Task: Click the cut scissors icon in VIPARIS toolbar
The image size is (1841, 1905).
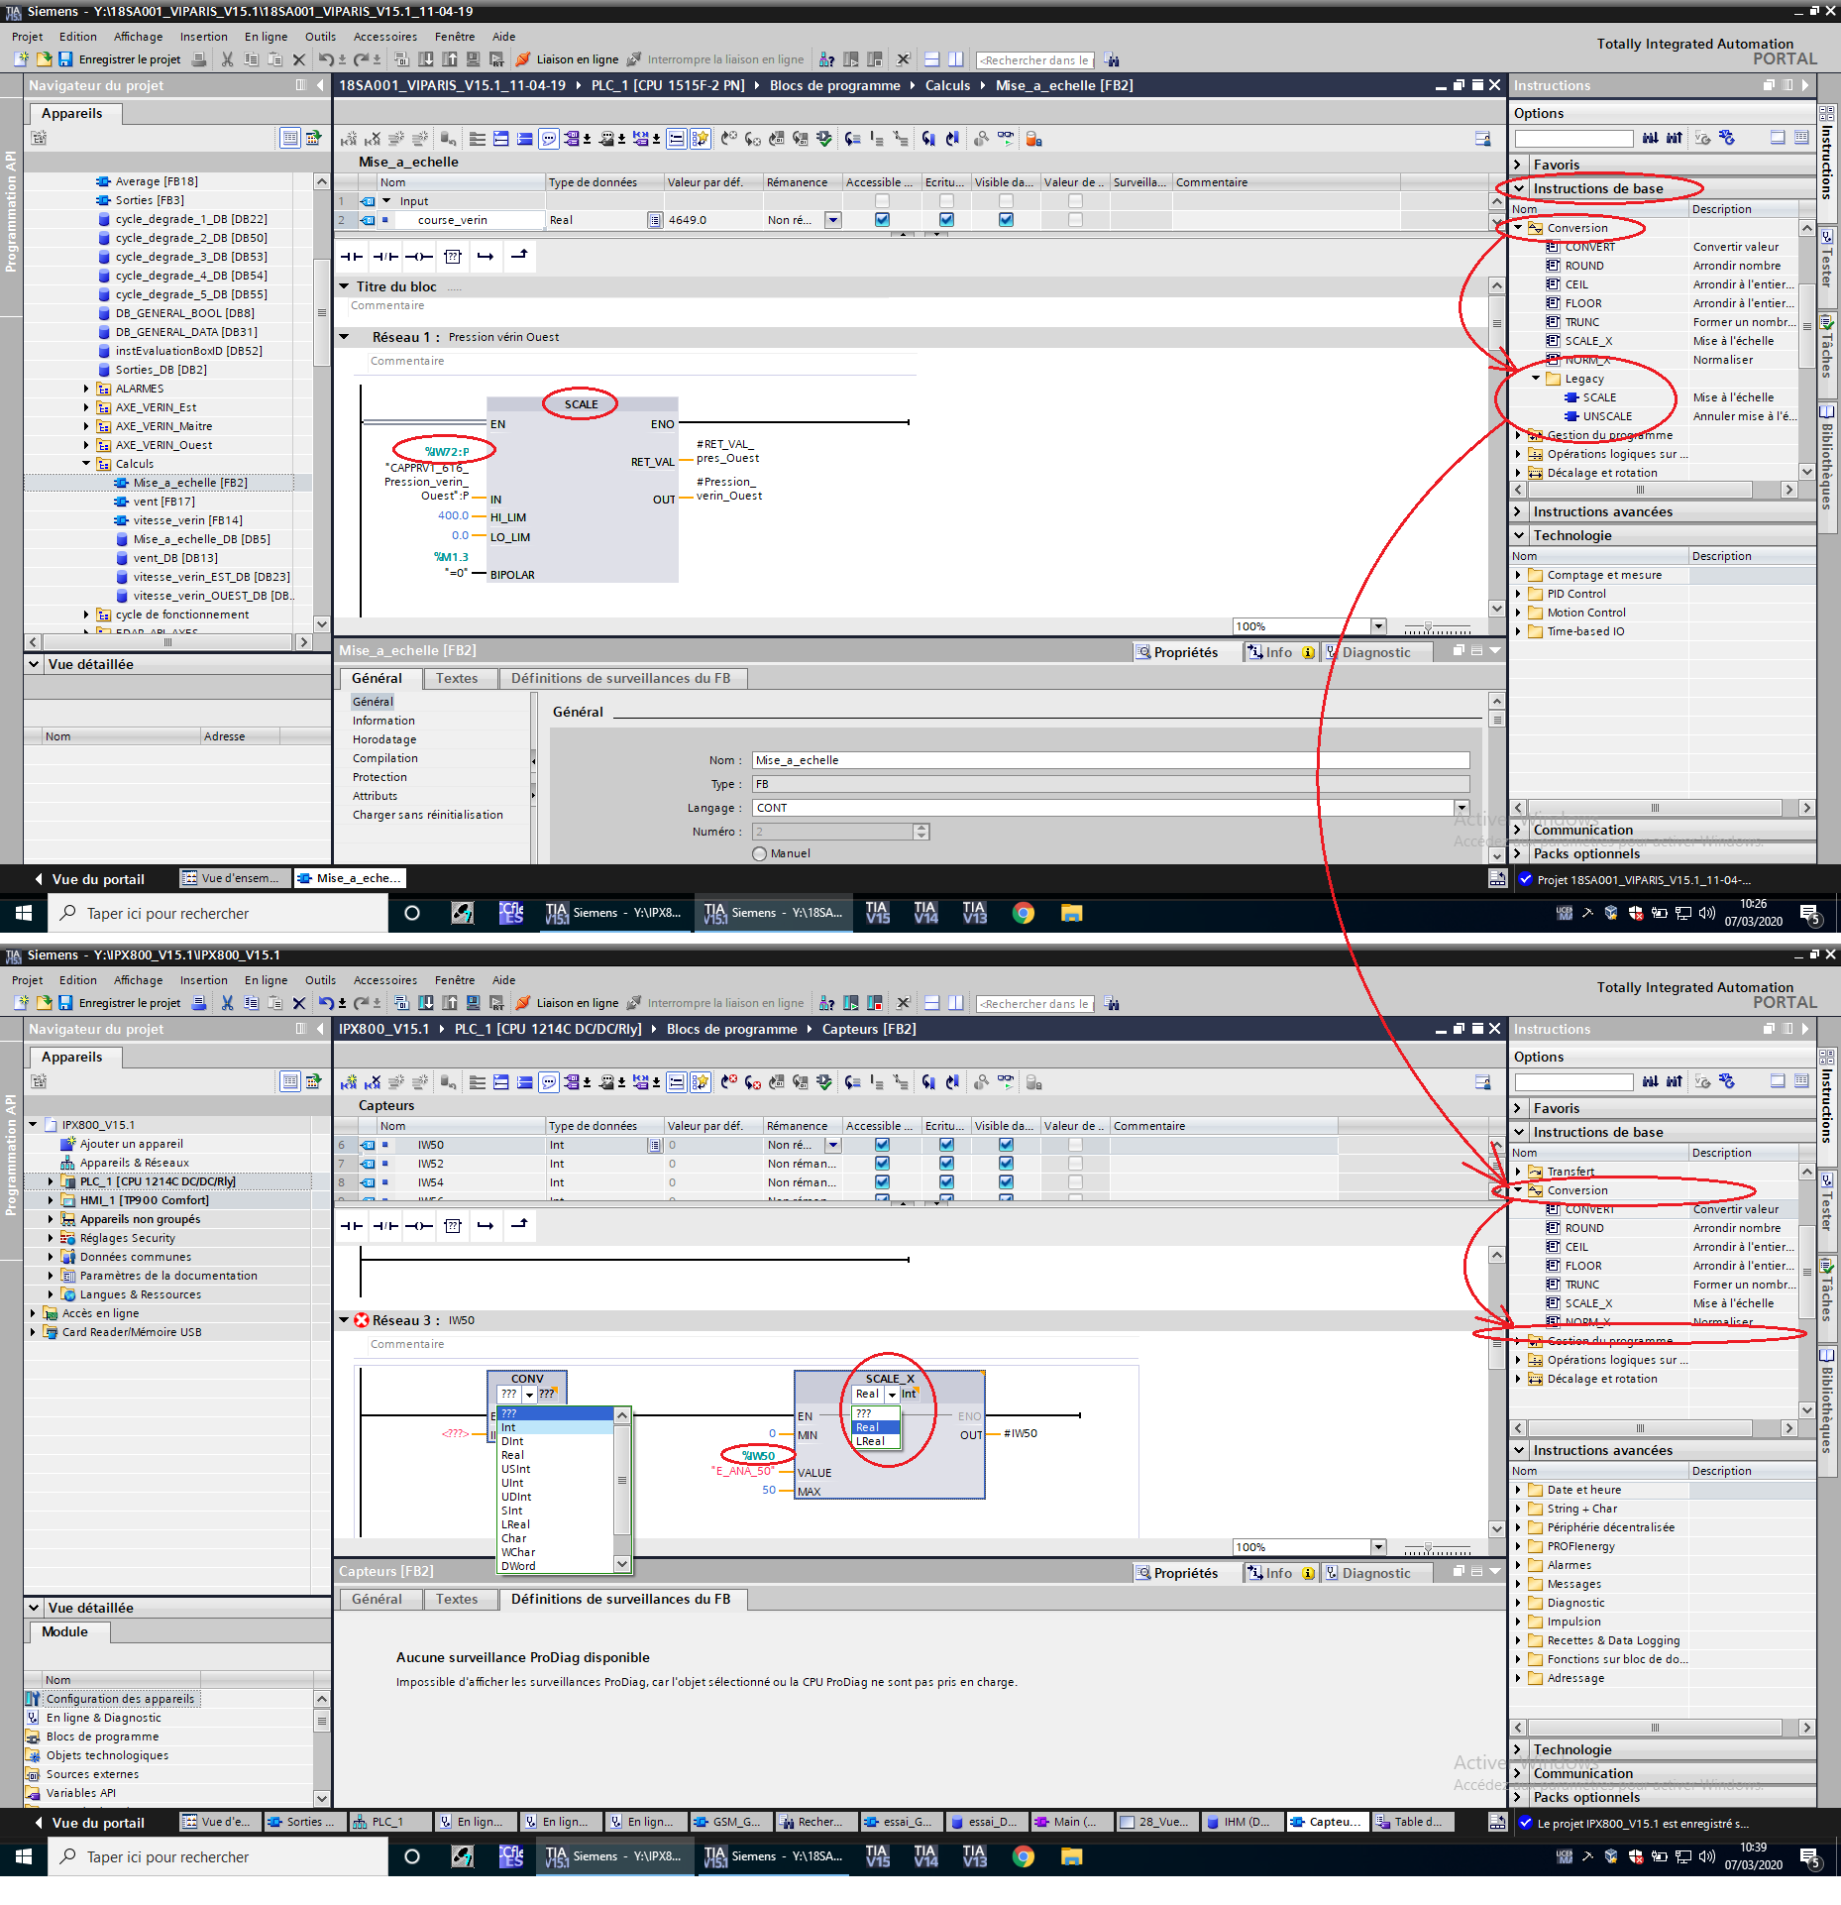Action: coord(227,59)
